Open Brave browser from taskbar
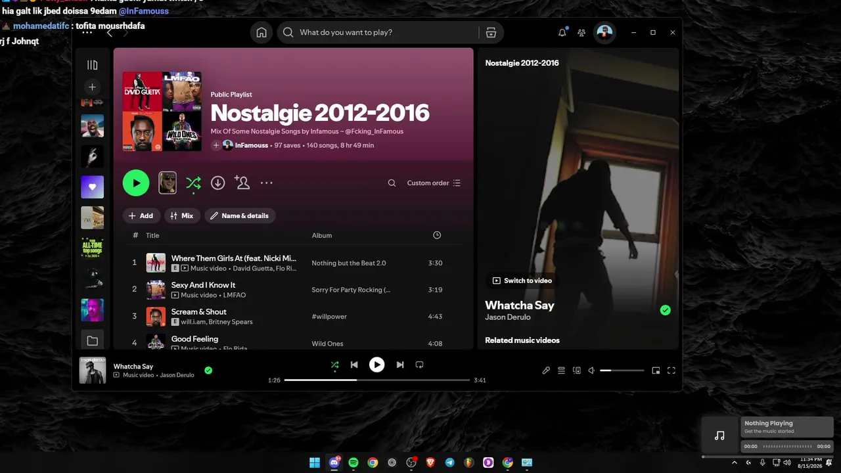 coord(430,462)
